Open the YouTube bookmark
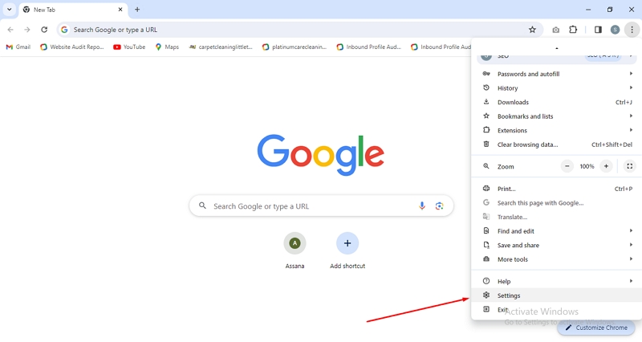Image resolution: width=642 pixels, height=342 pixels. tap(129, 47)
